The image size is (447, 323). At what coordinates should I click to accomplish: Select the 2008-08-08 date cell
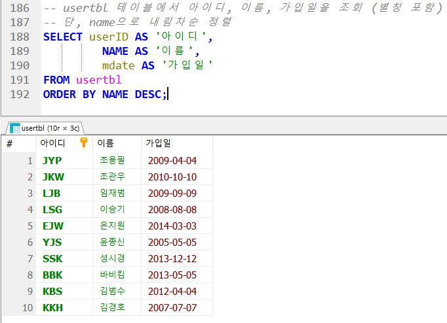click(x=177, y=209)
